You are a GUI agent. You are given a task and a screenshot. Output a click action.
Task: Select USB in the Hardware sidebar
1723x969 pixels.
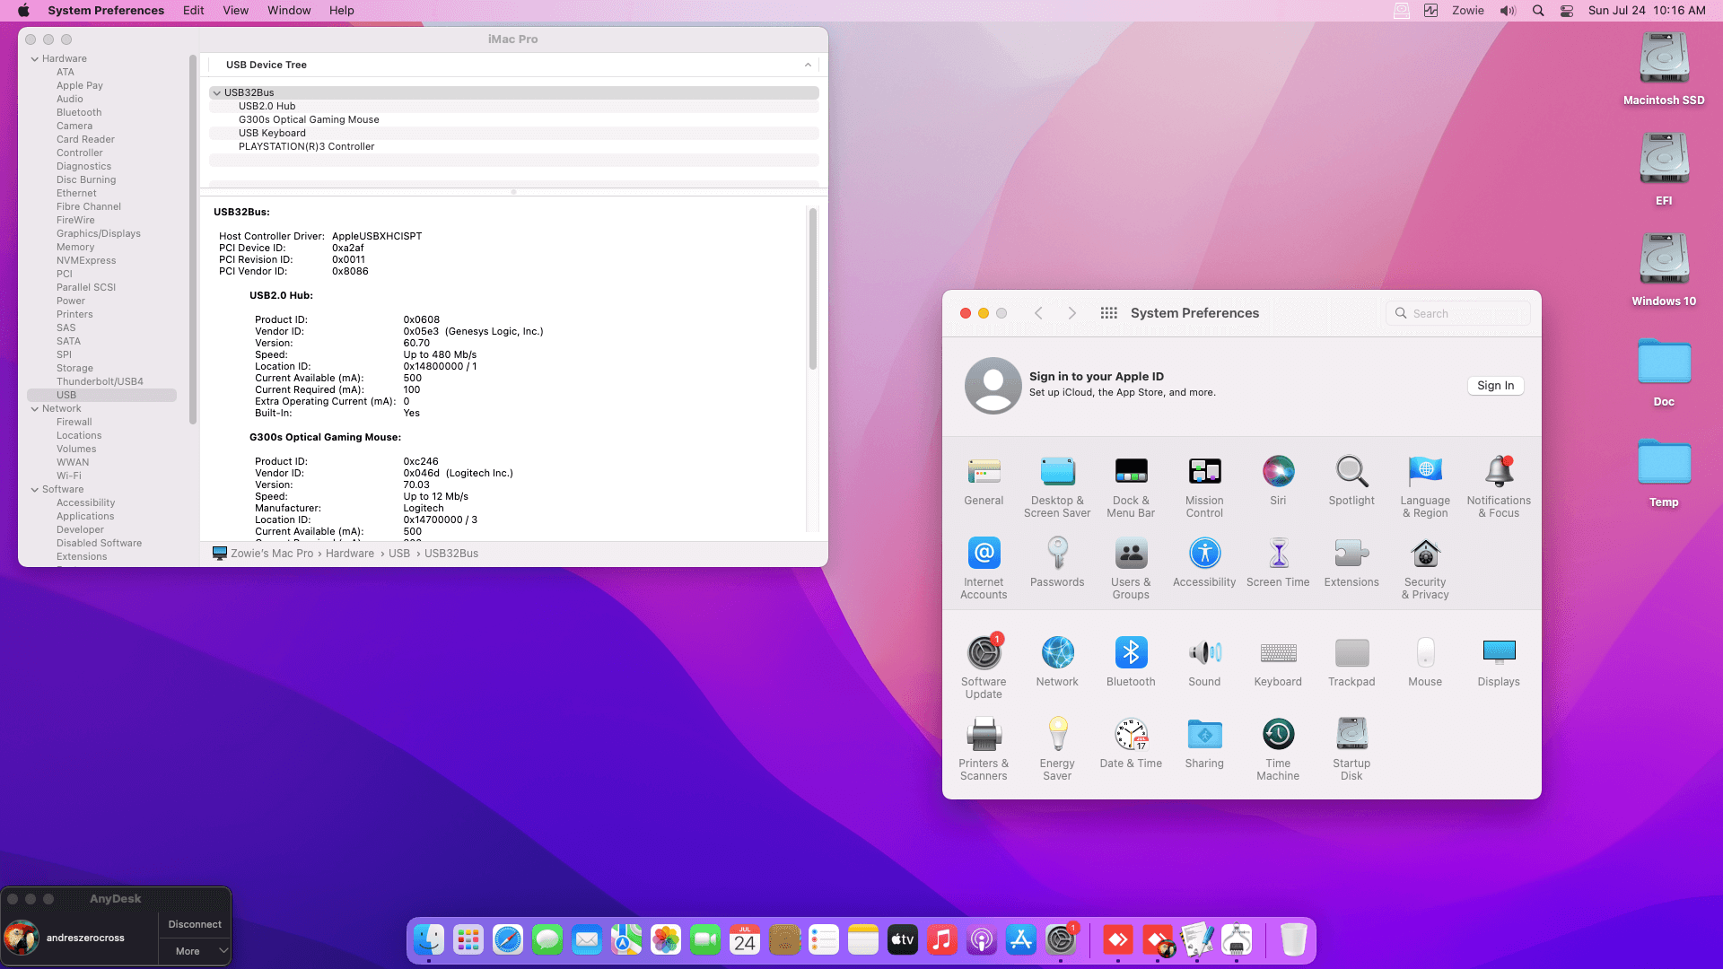pyautogui.click(x=101, y=396)
